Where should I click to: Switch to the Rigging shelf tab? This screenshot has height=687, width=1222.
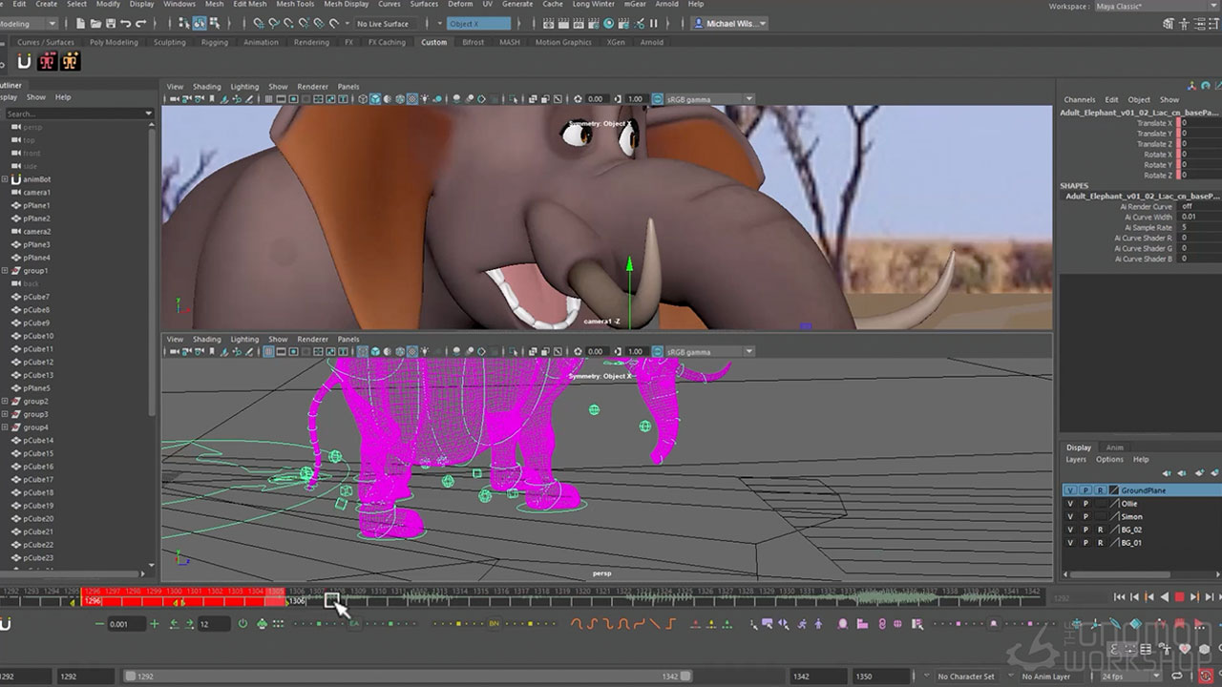(x=214, y=42)
